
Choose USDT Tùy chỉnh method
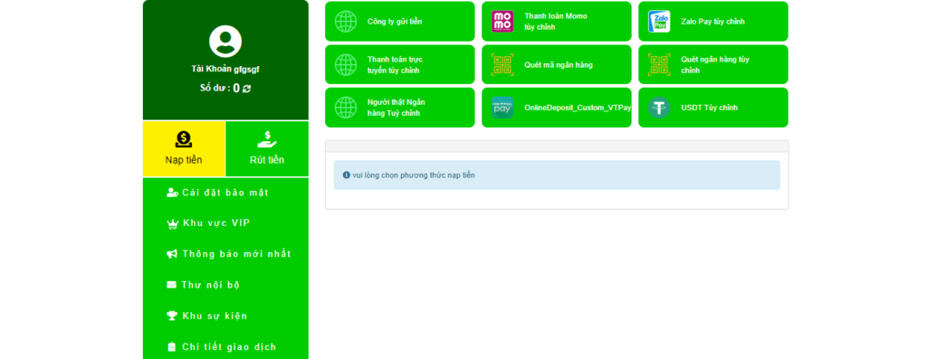tap(713, 108)
